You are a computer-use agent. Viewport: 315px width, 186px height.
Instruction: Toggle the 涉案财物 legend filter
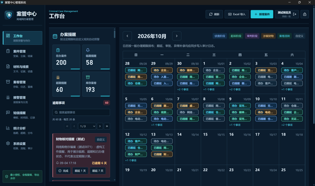(x=268, y=36)
